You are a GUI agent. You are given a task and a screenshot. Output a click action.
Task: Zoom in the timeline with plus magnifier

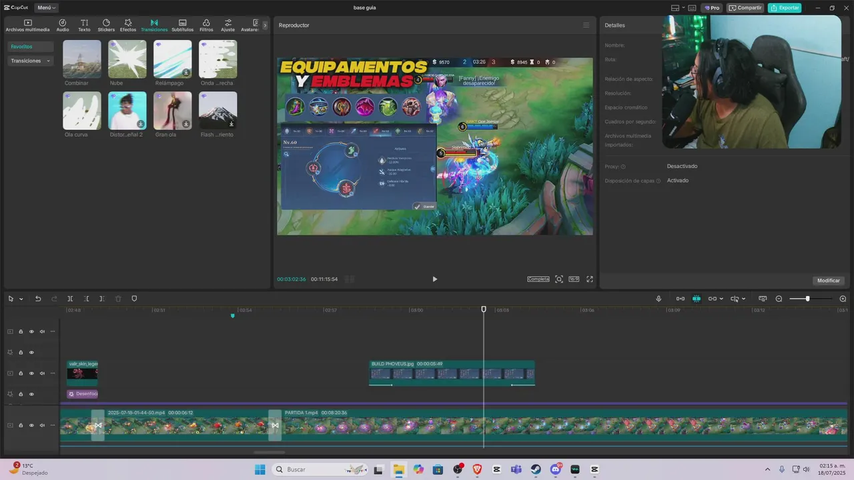[x=843, y=299]
